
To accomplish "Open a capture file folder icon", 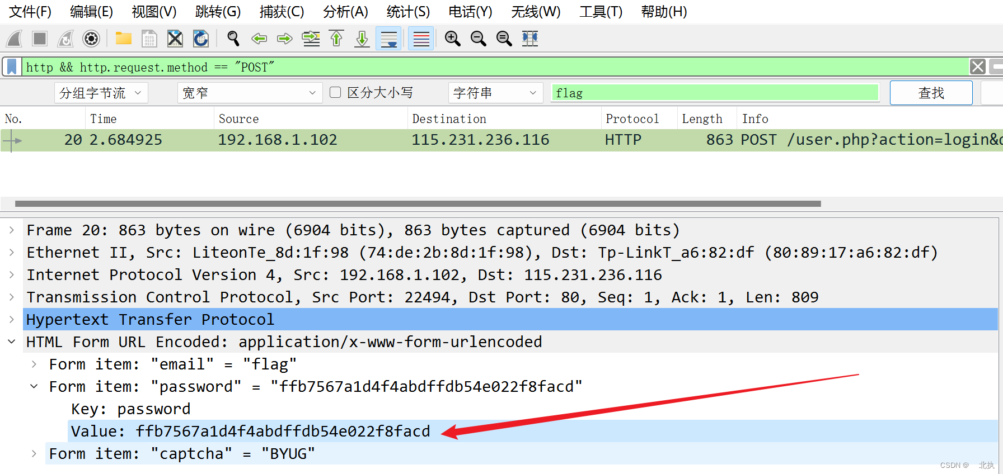I will pos(123,39).
